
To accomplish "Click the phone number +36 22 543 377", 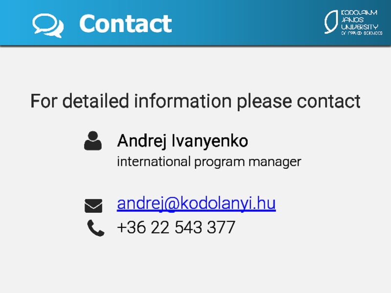I will pos(176,228).
